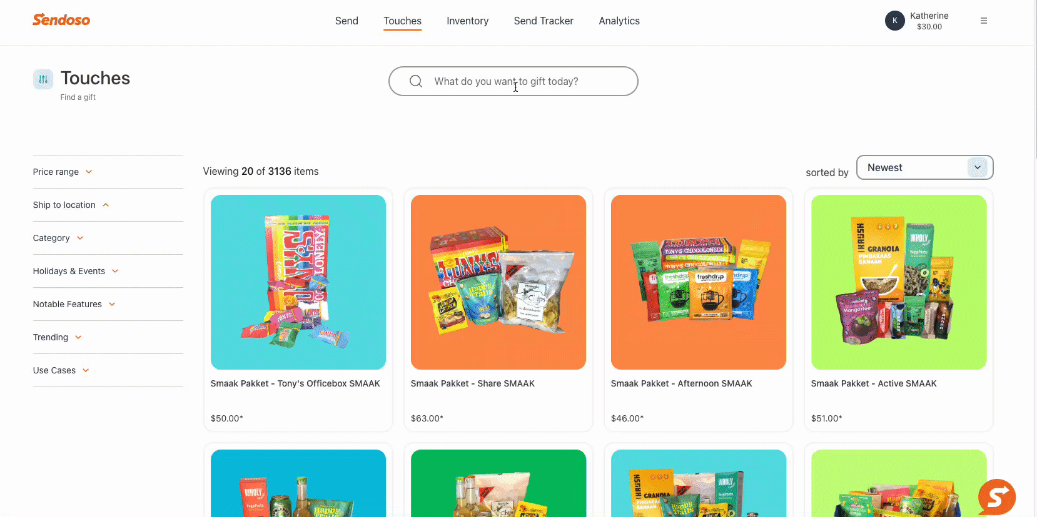Screen dimensions: 1037x517
Task: Click the search magnifier icon
Action: point(416,81)
